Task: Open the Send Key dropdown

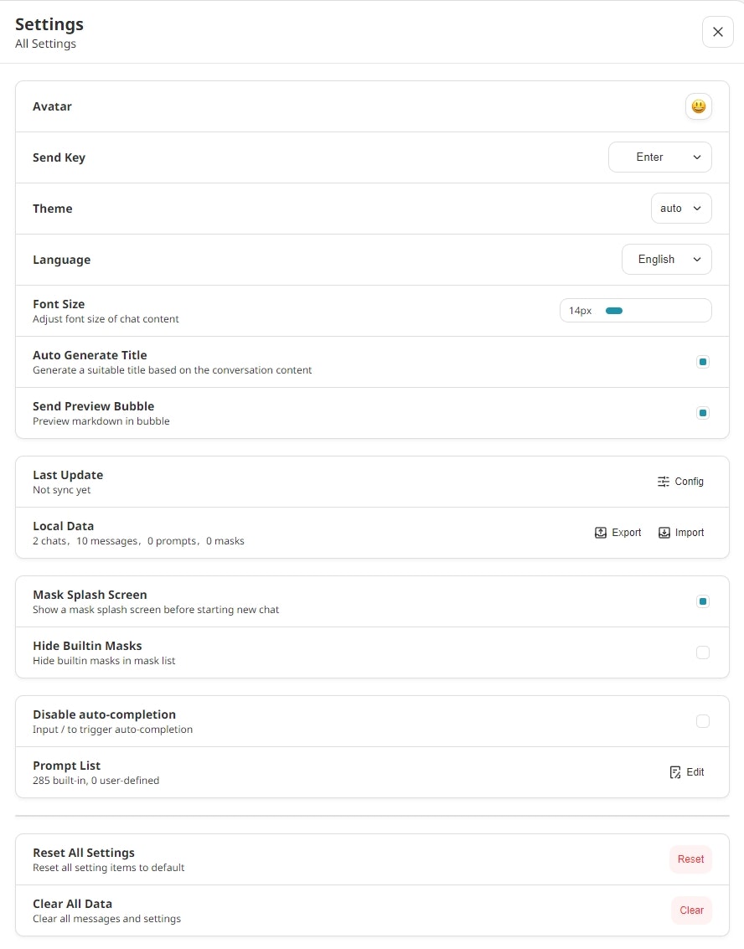Action: (x=659, y=157)
